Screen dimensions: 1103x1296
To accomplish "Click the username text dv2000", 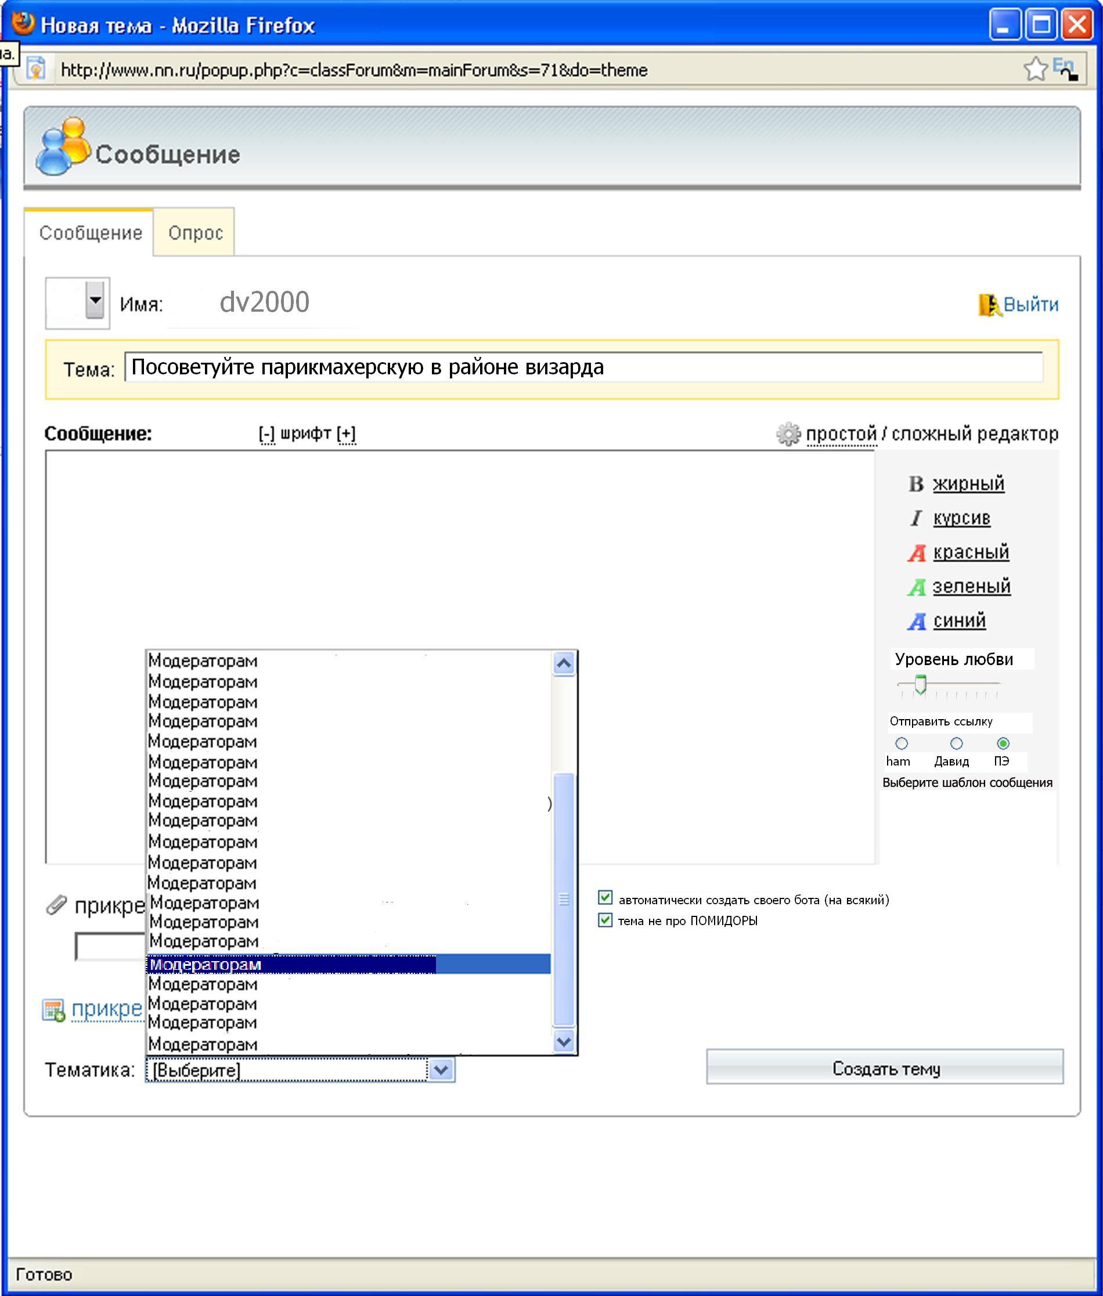I will pyautogui.click(x=265, y=302).
